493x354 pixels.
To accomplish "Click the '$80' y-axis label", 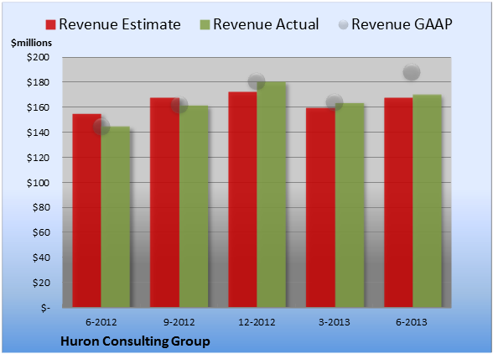I will click(x=41, y=207).
